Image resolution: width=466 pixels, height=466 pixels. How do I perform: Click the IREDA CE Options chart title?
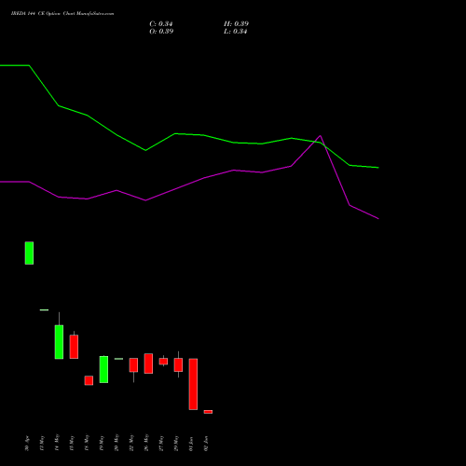pos(62,14)
